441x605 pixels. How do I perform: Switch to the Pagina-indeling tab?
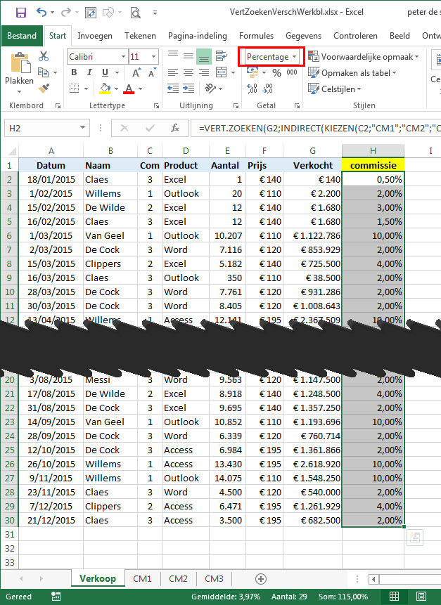[x=198, y=36]
